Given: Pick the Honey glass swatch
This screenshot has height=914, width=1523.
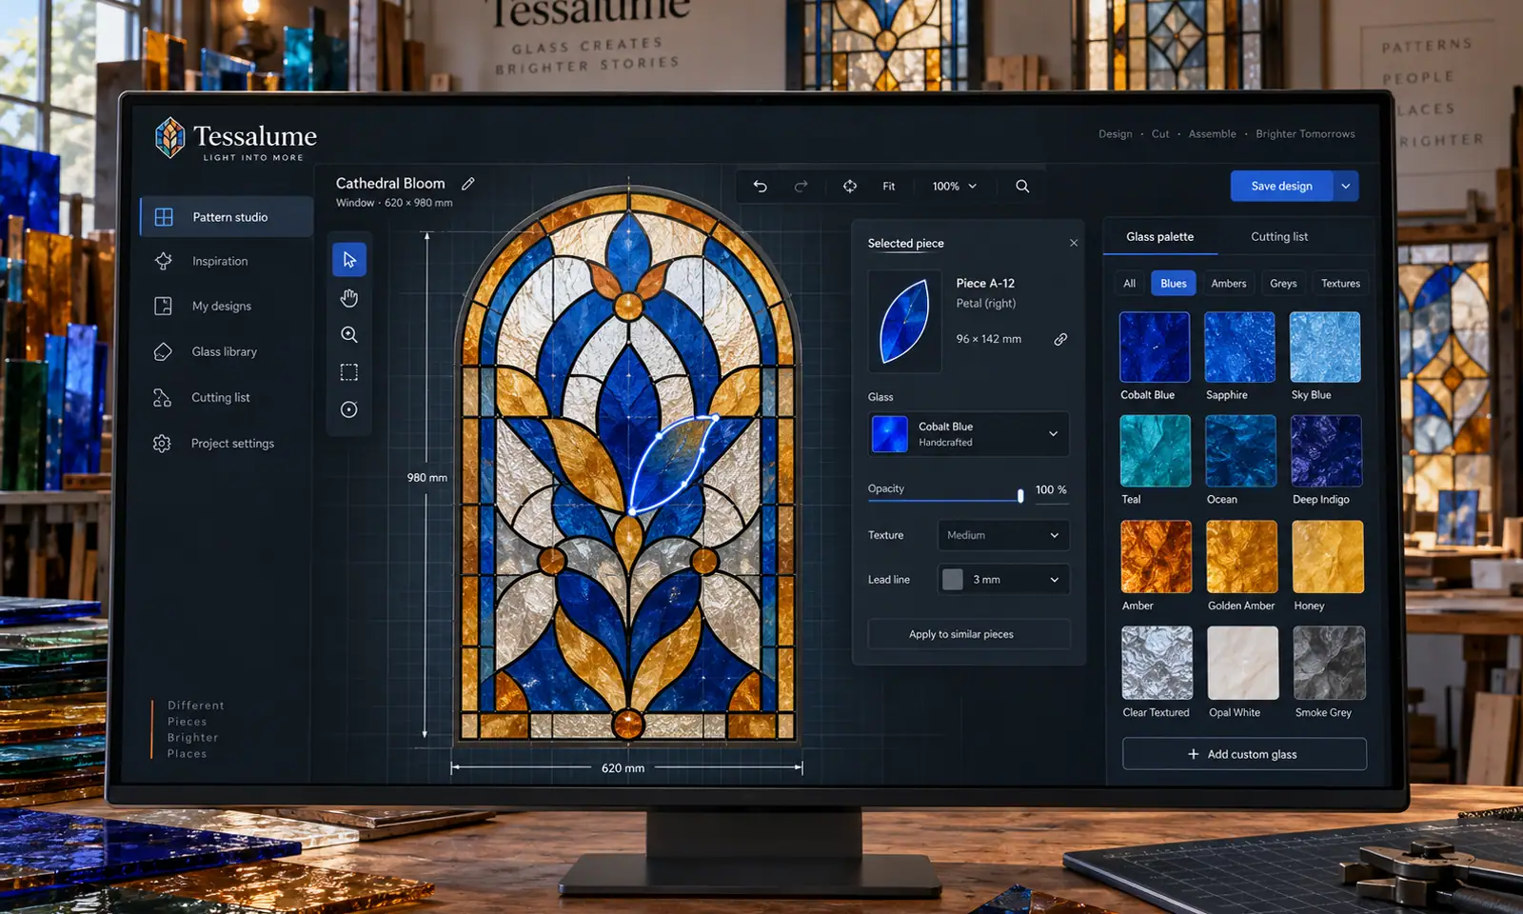Looking at the screenshot, I should 1328,557.
